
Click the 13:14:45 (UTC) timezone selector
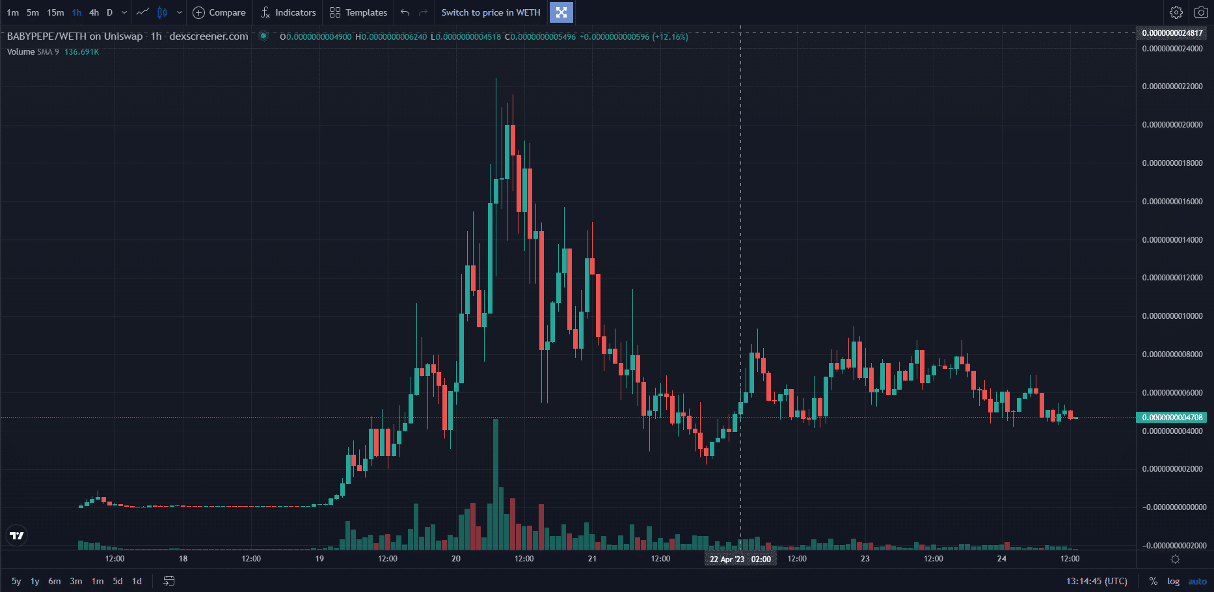pyautogui.click(x=1096, y=581)
